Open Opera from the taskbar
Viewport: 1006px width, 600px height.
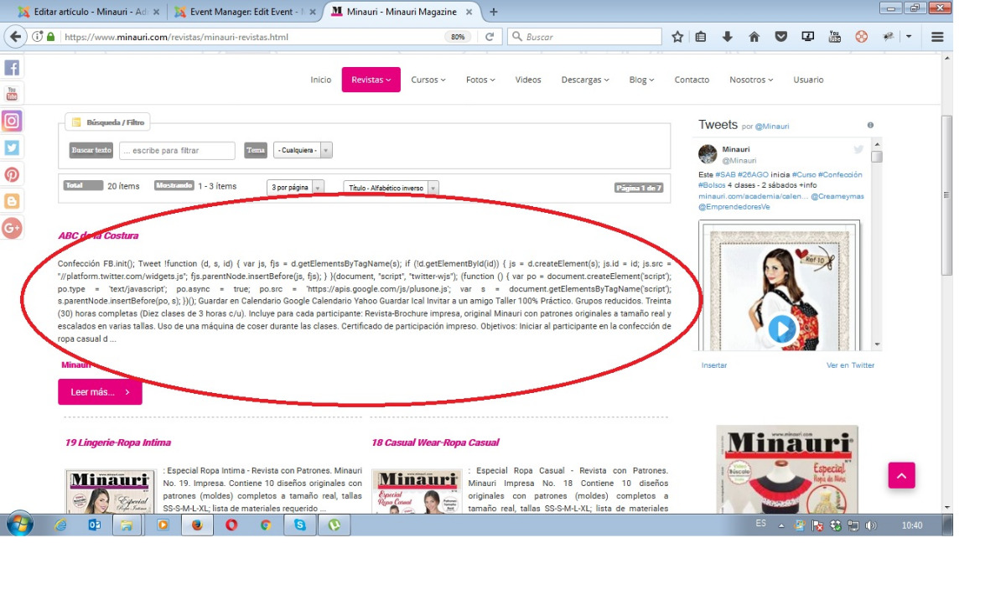pyautogui.click(x=231, y=525)
